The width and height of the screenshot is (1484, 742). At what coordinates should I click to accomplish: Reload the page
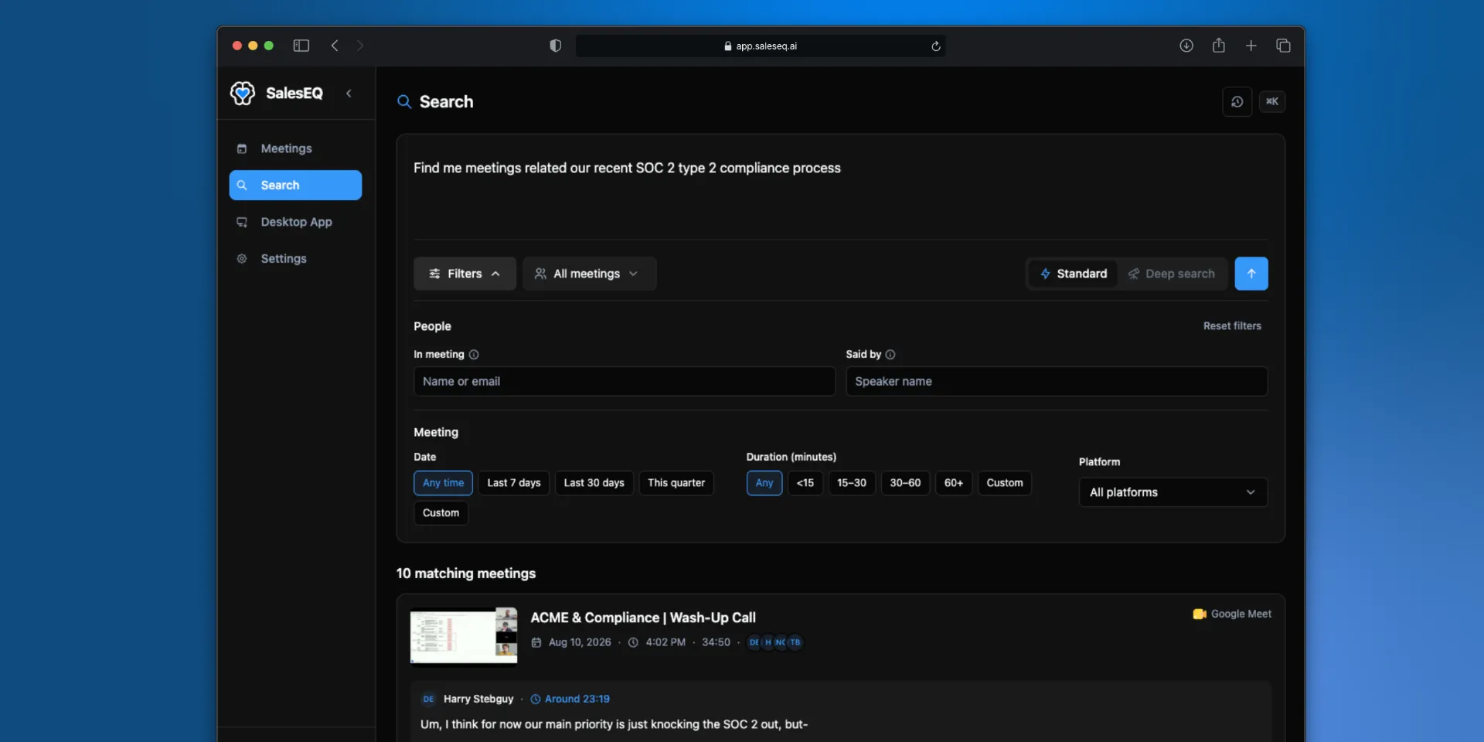point(936,46)
